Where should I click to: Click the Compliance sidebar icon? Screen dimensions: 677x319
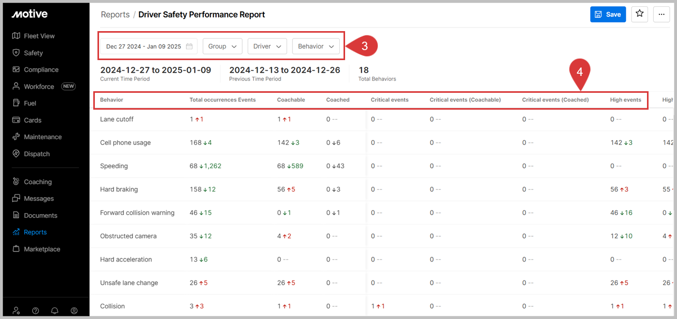(x=16, y=70)
